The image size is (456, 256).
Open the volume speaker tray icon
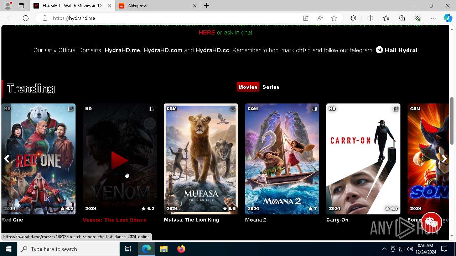(x=410, y=249)
